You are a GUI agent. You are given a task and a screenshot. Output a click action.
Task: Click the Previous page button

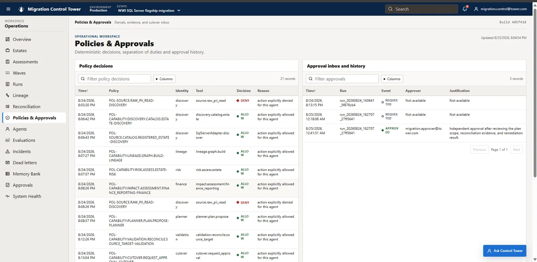(x=479, y=149)
